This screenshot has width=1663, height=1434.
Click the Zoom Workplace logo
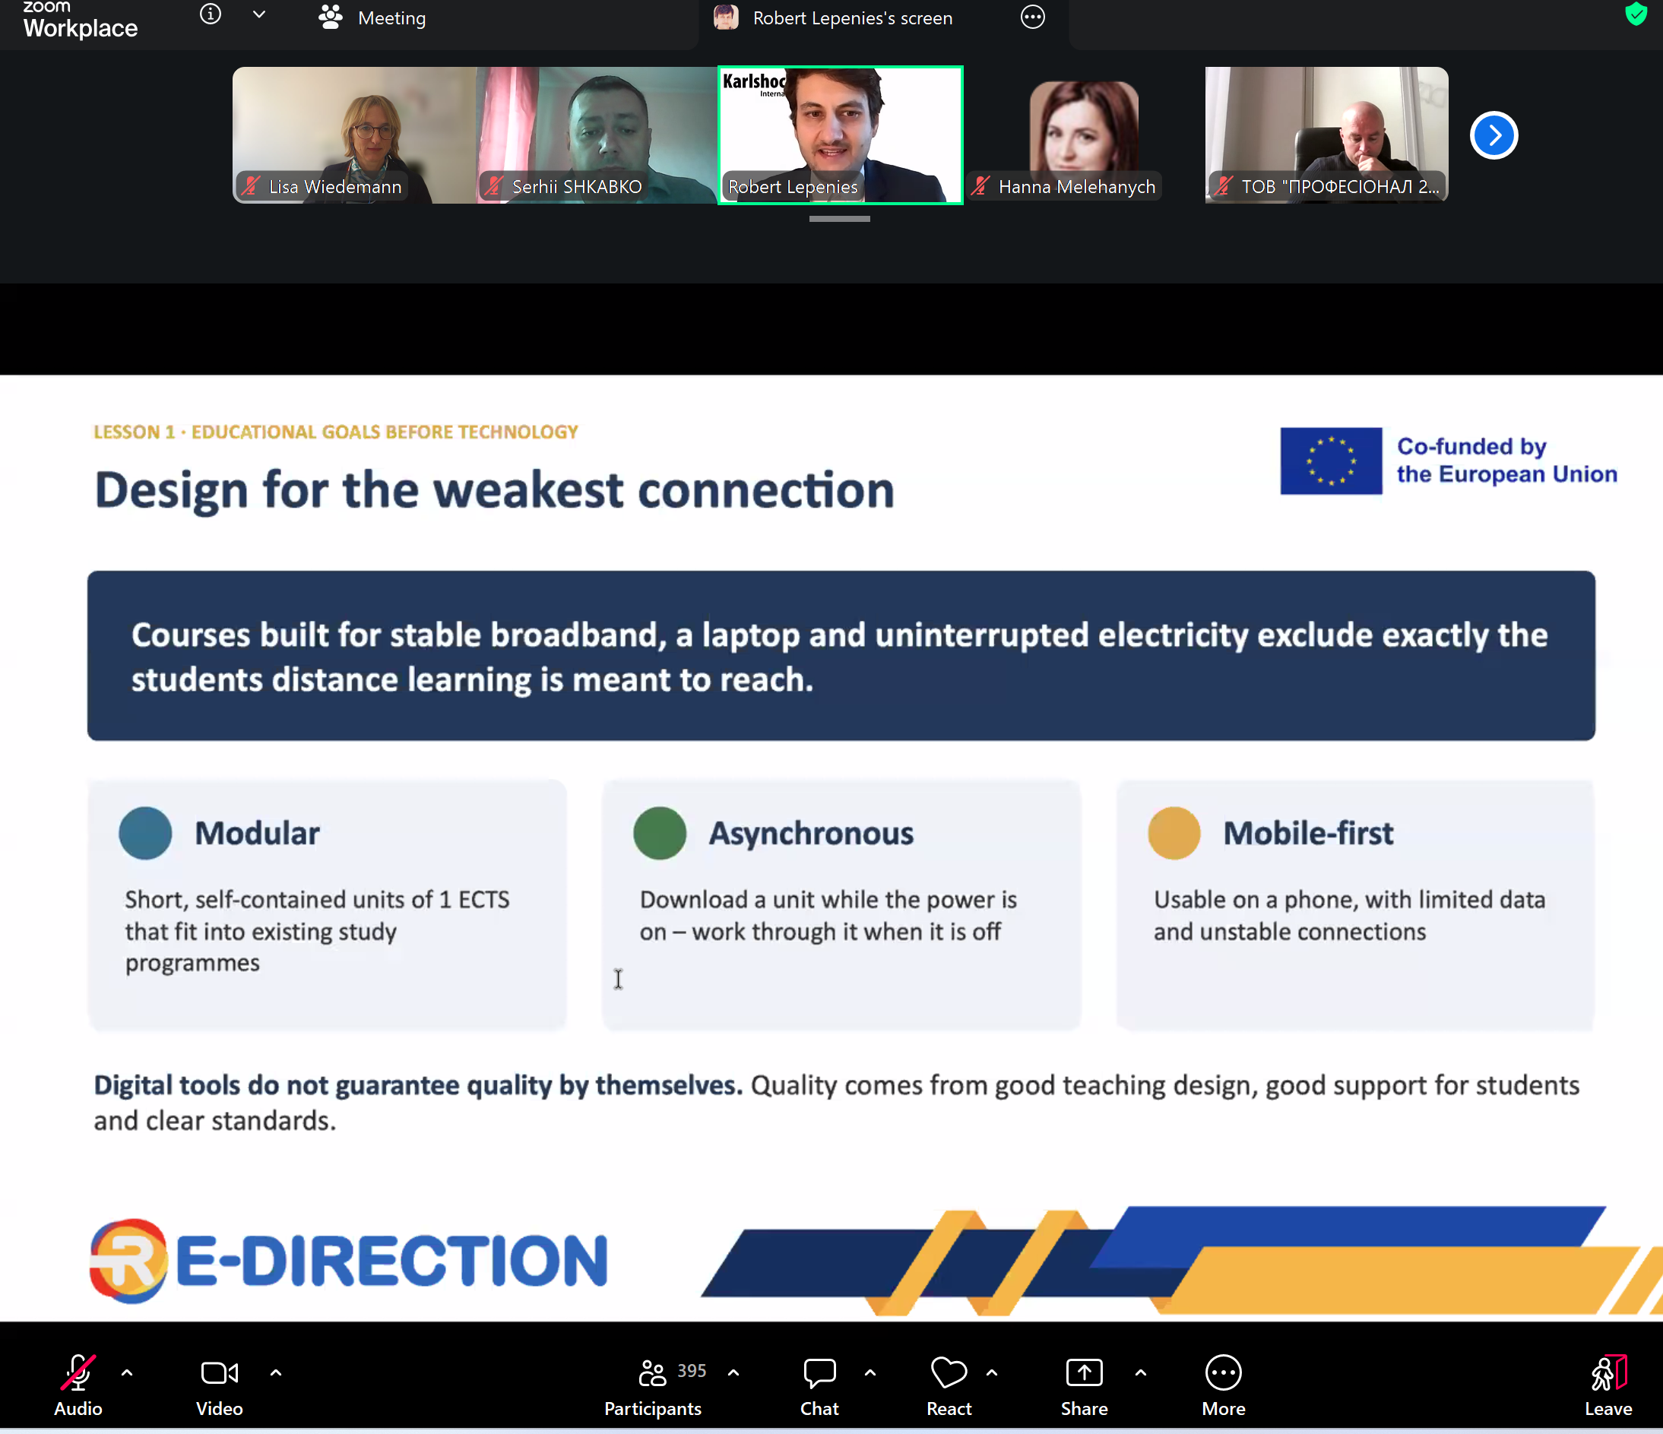click(x=80, y=19)
